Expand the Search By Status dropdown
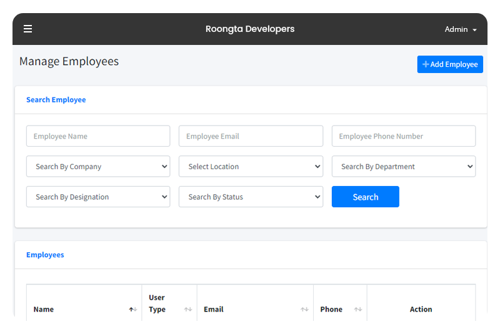500x334 pixels. click(x=251, y=197)
